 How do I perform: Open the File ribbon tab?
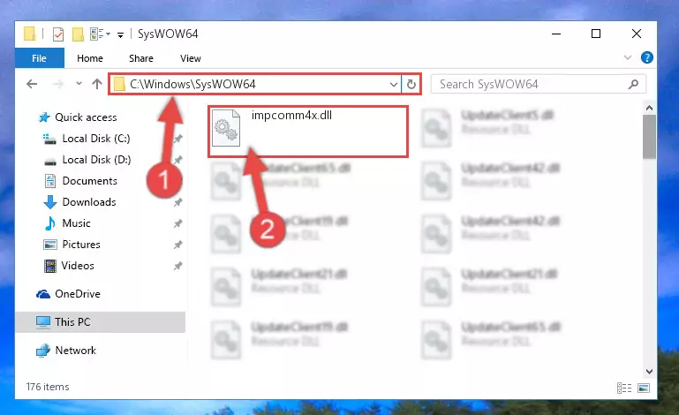(40, 58)
